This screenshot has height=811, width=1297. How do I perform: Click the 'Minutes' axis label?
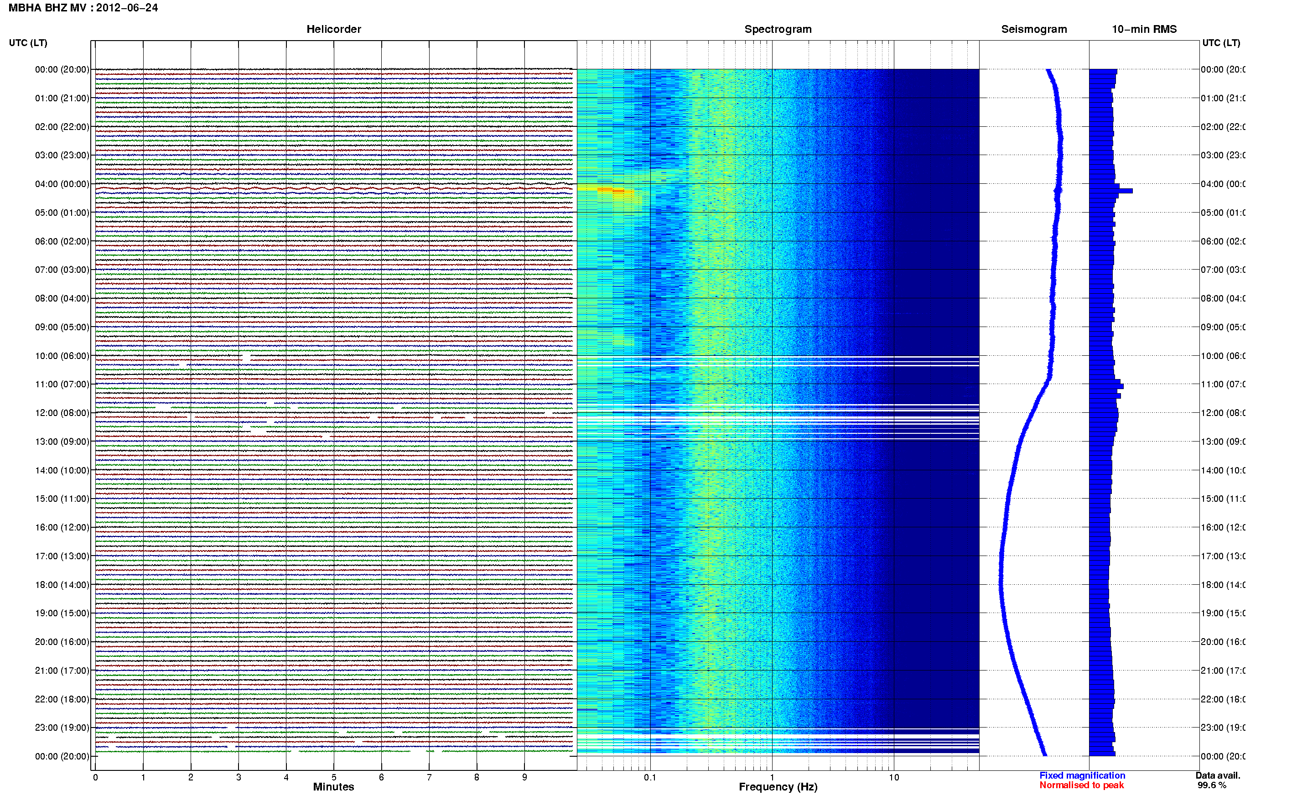[x=333, y=787]
